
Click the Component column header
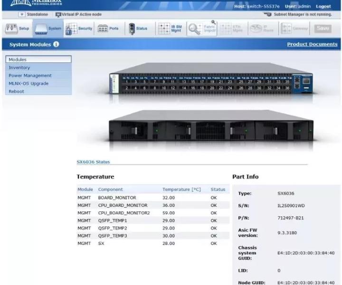[x=110, y=190]
